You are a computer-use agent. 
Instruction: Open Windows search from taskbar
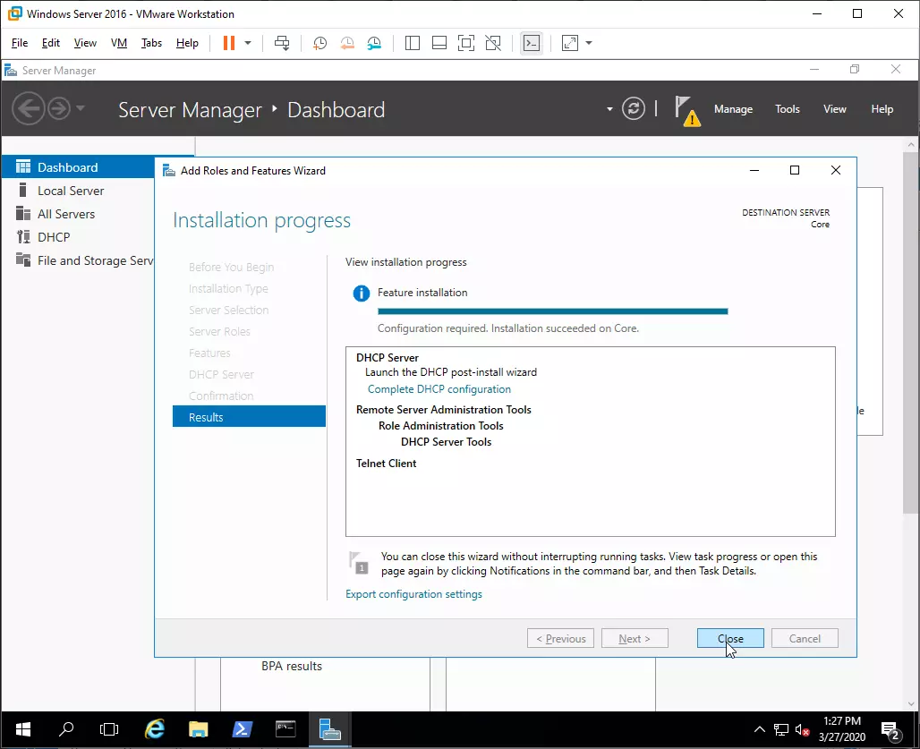click(66, 729)
